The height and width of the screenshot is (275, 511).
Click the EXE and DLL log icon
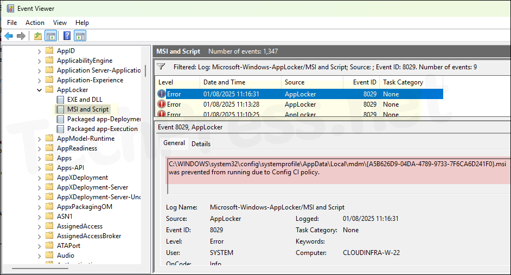click(x=60, y=100)
